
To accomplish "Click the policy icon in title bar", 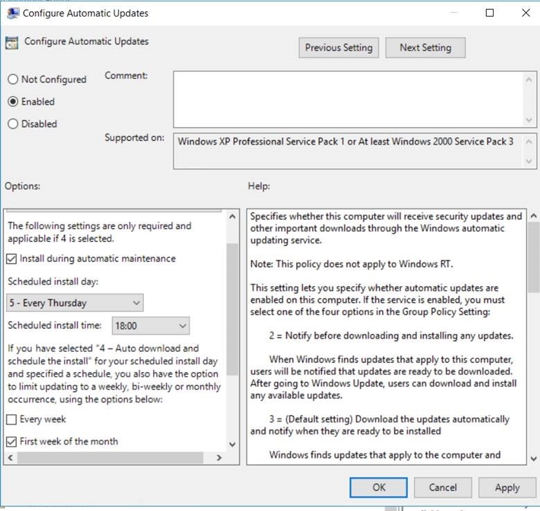I will point(12,13).
